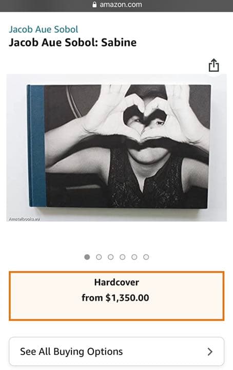The height and width of the screenshot is (370, 233).
Task: Open See All Buying Options
Action: click(x=116, y=351)
